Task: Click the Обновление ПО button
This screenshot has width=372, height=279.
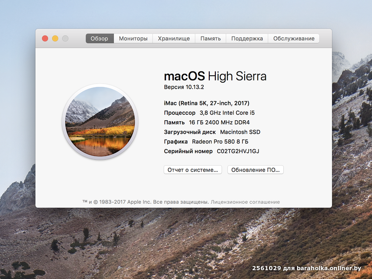Action: tap(255, 170)
